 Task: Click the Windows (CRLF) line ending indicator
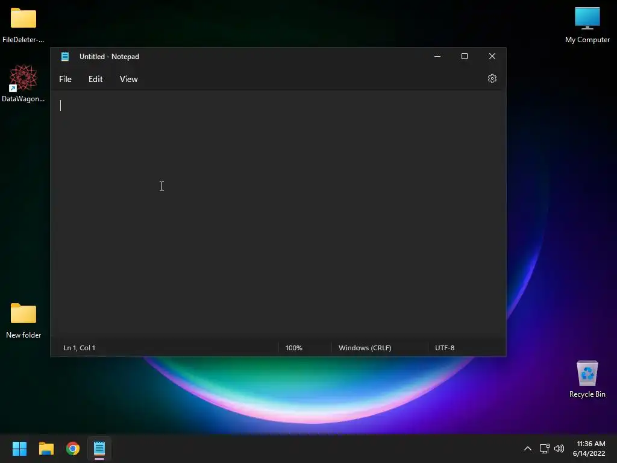pos(365,348)
